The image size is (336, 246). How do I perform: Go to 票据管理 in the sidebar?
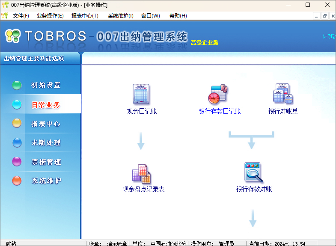(x=46, y=162)
